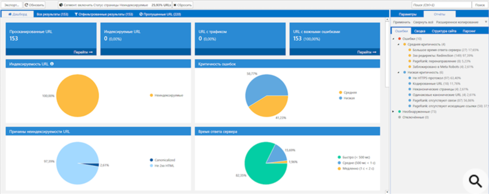Click the Поиск search input field
The height and width of the screenshot is (194, 489).
pos(441,5)
